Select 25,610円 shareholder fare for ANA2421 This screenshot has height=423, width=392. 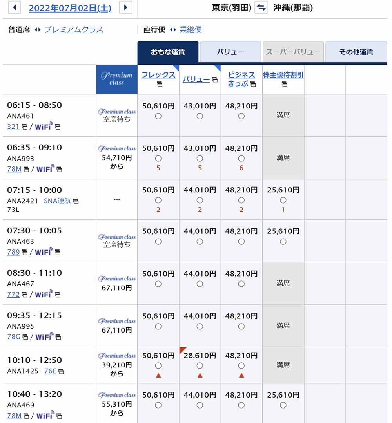pyautogui.click(x=283, y=201)
